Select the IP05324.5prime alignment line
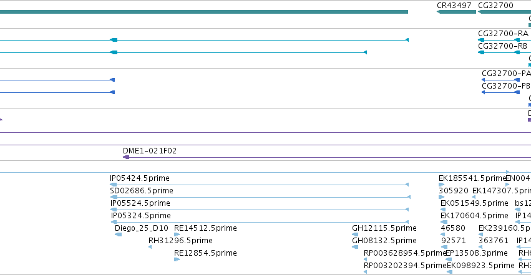Viewport: 531px width, 275px height. click(260, 222)
